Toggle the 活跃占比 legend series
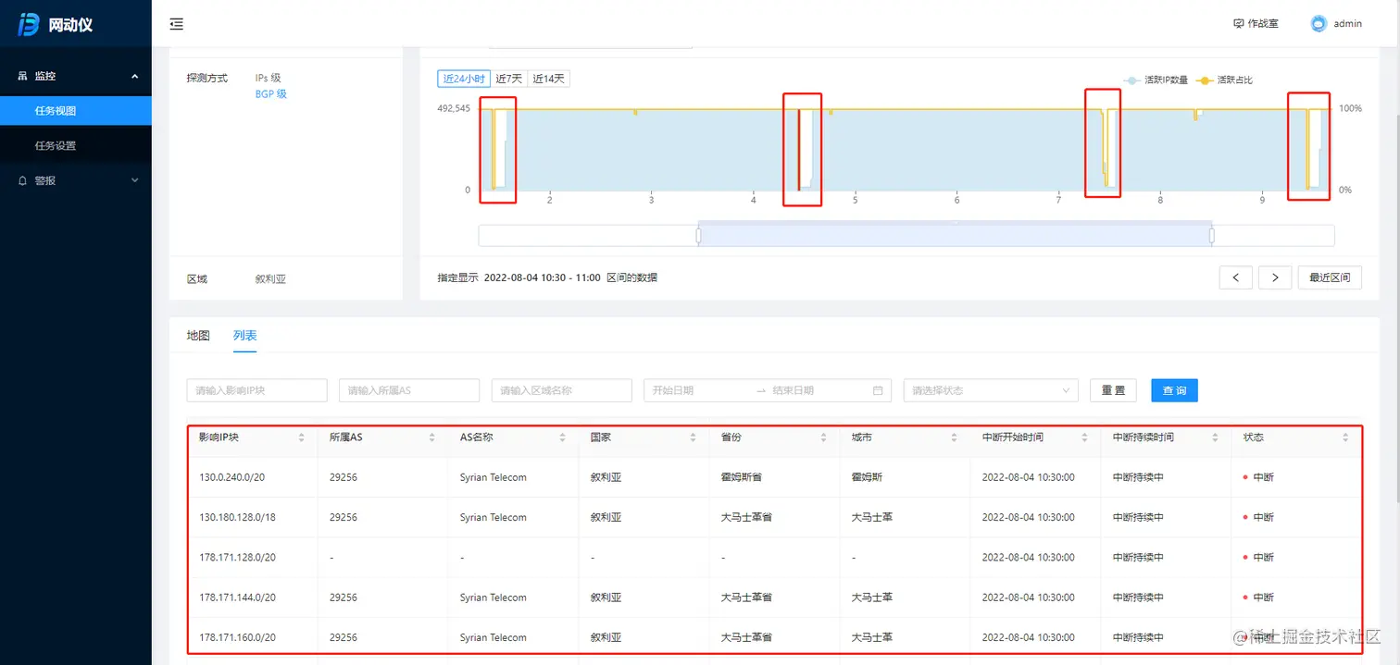The image size is (1400, 665). tap(1224, 80)
